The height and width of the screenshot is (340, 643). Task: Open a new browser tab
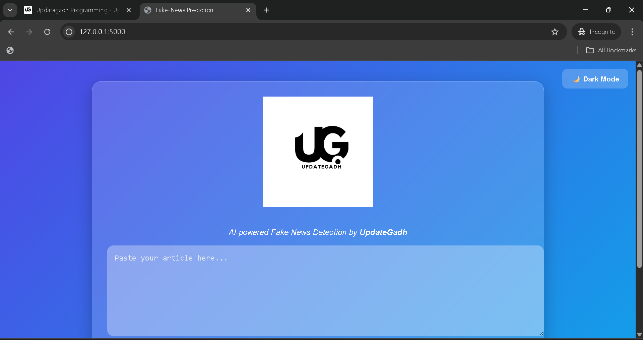[x=266, y=10]
